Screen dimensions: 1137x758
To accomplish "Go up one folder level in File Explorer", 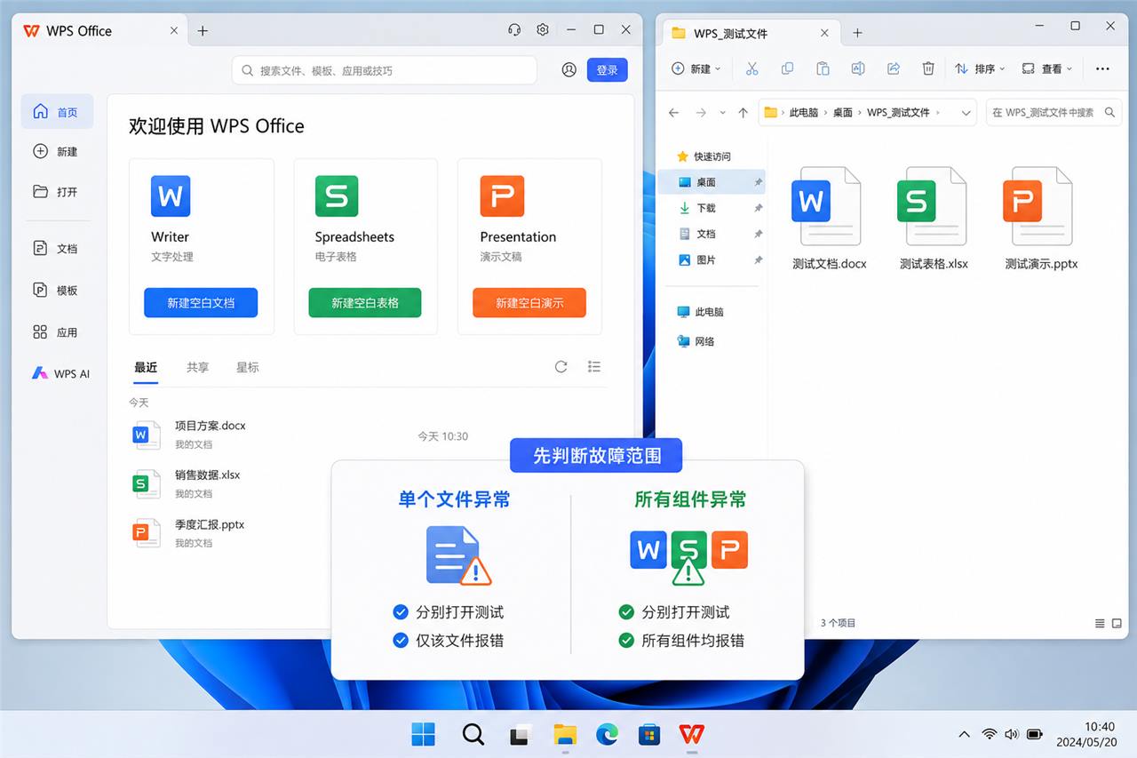I will point(743,113).
